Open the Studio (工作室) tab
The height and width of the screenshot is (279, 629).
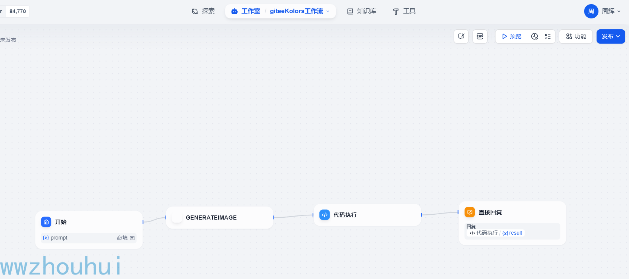[245, 11]
